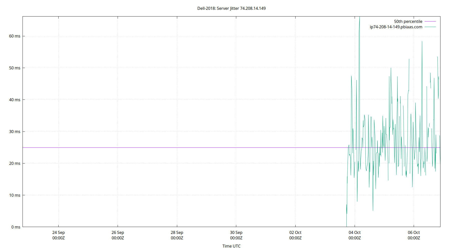The image size is (463, 250).
Task: Click the '24 Sep' x-axis date label
Action: coord(59,232)
